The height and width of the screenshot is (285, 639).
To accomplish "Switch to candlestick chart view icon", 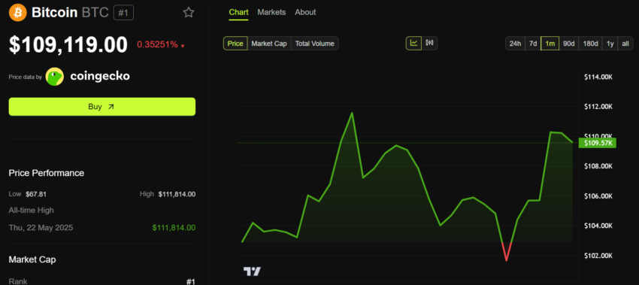I will tap(429, 43).
